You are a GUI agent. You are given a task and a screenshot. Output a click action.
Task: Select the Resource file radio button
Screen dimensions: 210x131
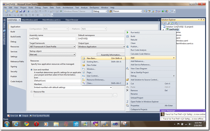[x=31, y=92]
